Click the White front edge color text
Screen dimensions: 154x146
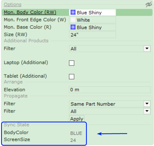pos(83,20)
